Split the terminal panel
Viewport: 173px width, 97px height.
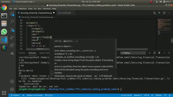pyautogui.click(x=154, y=53)
